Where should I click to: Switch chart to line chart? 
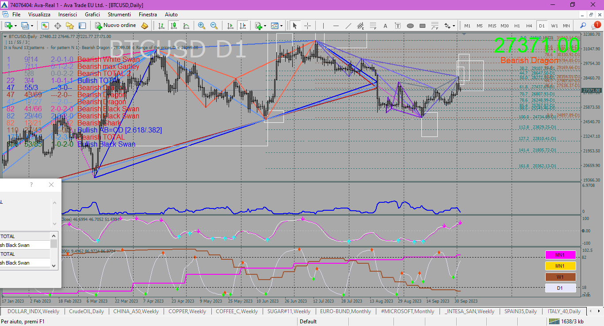click(186, 26)
